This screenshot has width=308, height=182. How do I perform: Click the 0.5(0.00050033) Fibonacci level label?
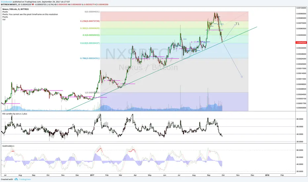pos(91,35)
